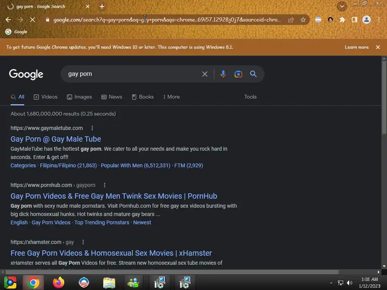Click the horizontal scrollbar thumb
This screenshot has height=290, width=387.
(x=172, y=272)
